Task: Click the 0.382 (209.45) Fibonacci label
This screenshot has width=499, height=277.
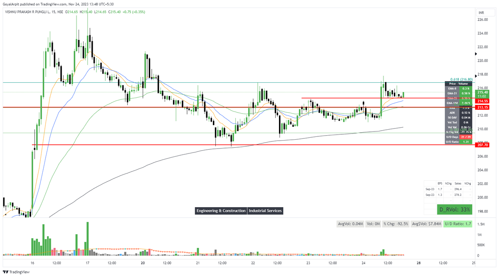Action: click(462, 129)
